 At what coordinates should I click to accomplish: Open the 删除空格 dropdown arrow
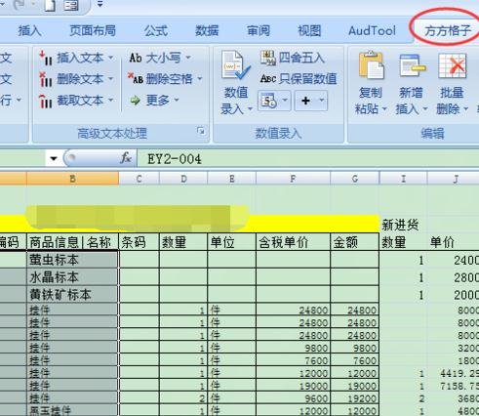200,79
